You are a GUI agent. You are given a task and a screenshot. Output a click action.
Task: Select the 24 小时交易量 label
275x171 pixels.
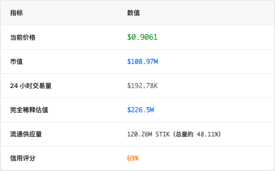[31, 86]
